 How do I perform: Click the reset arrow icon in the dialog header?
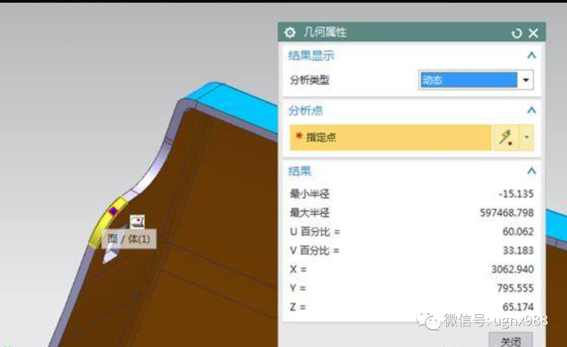(x=516, y=32)
